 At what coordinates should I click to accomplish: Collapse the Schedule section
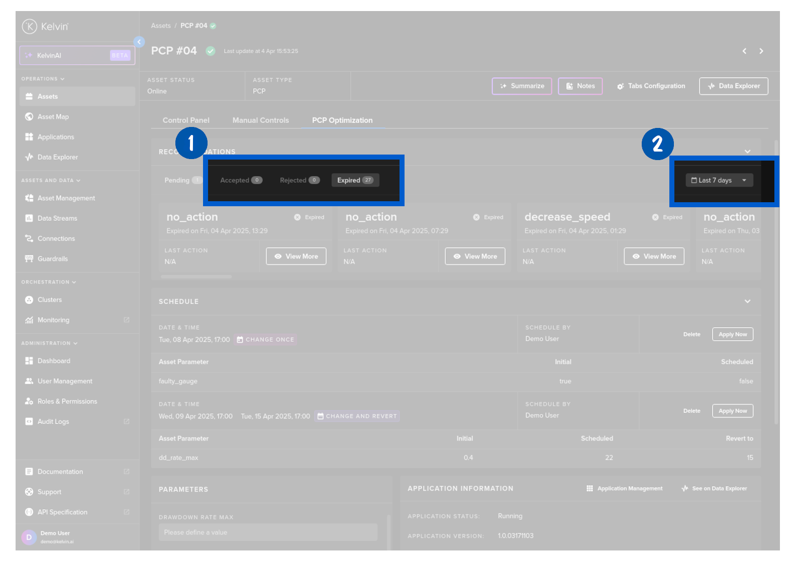747,302
